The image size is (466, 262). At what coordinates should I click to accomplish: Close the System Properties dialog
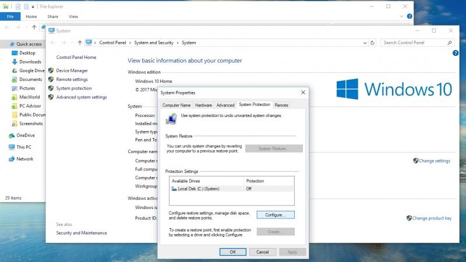(x=303, y=93)
